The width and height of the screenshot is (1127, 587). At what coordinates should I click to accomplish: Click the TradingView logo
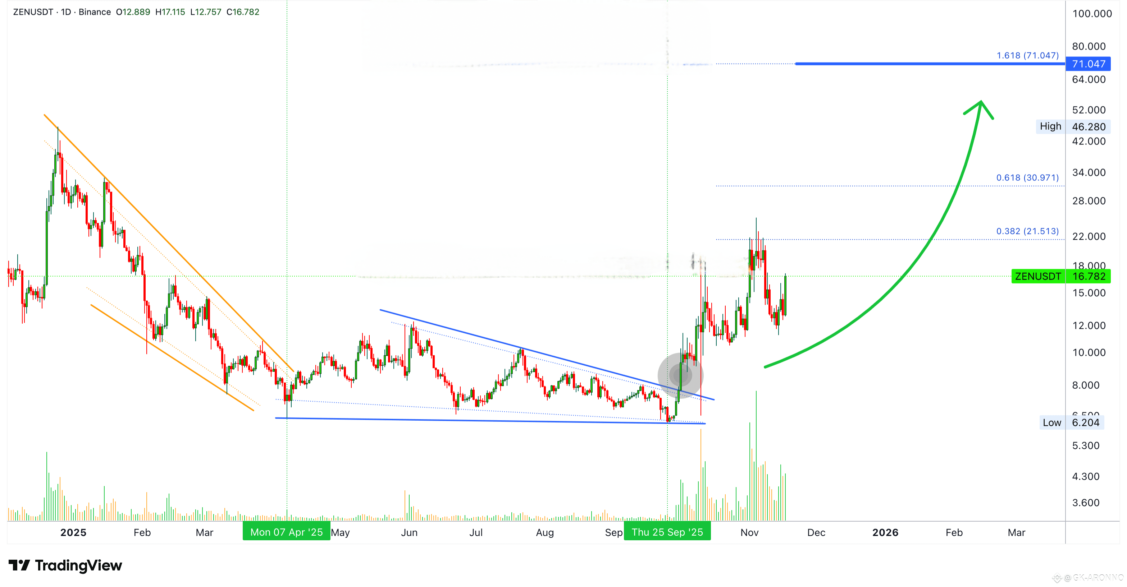click(x=65, y=565)
